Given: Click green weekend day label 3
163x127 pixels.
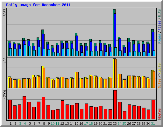Looking at the screenshot, I should pyautogui.click(x=20, y=124).
